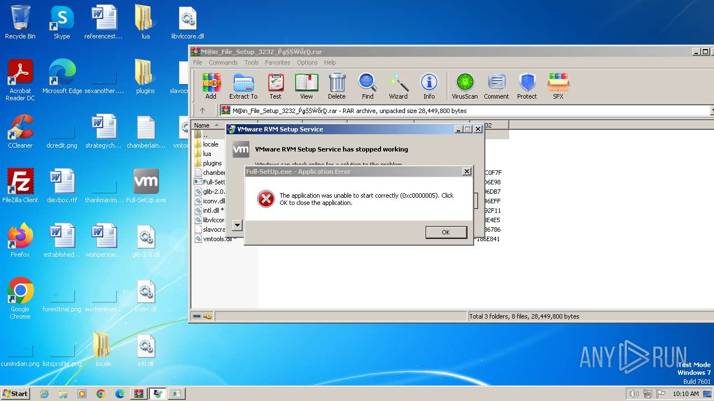Screen dimensions: 714x401
Task: Go up one folder level arrow
Action: tap(202, 110)
